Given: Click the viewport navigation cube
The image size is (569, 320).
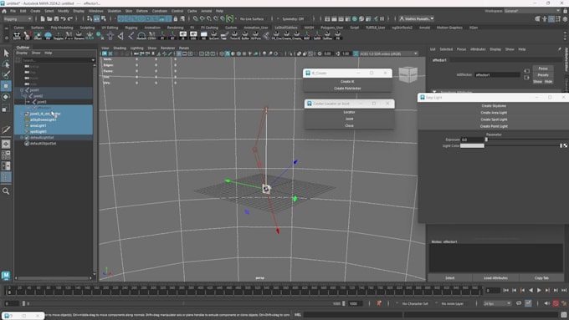Looking at the screenshot, I should tap(408, 74).
